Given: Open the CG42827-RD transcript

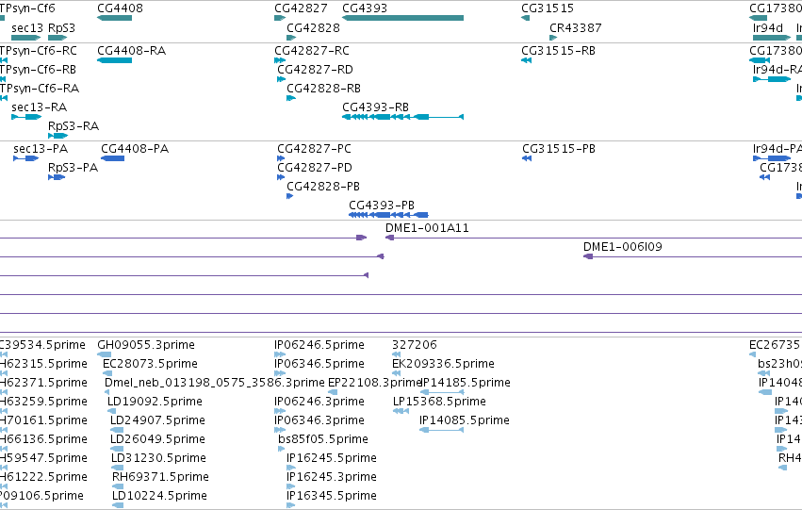Looking at the screenshot, I should pos(281,79).
